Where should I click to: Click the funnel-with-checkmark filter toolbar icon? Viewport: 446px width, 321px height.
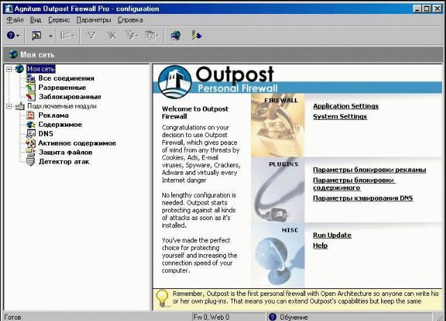(x=130, y=36)
